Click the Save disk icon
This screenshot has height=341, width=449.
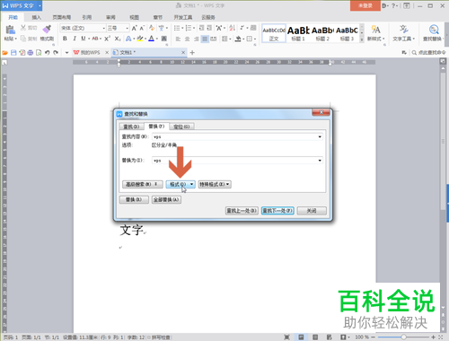tap(13, 53)
